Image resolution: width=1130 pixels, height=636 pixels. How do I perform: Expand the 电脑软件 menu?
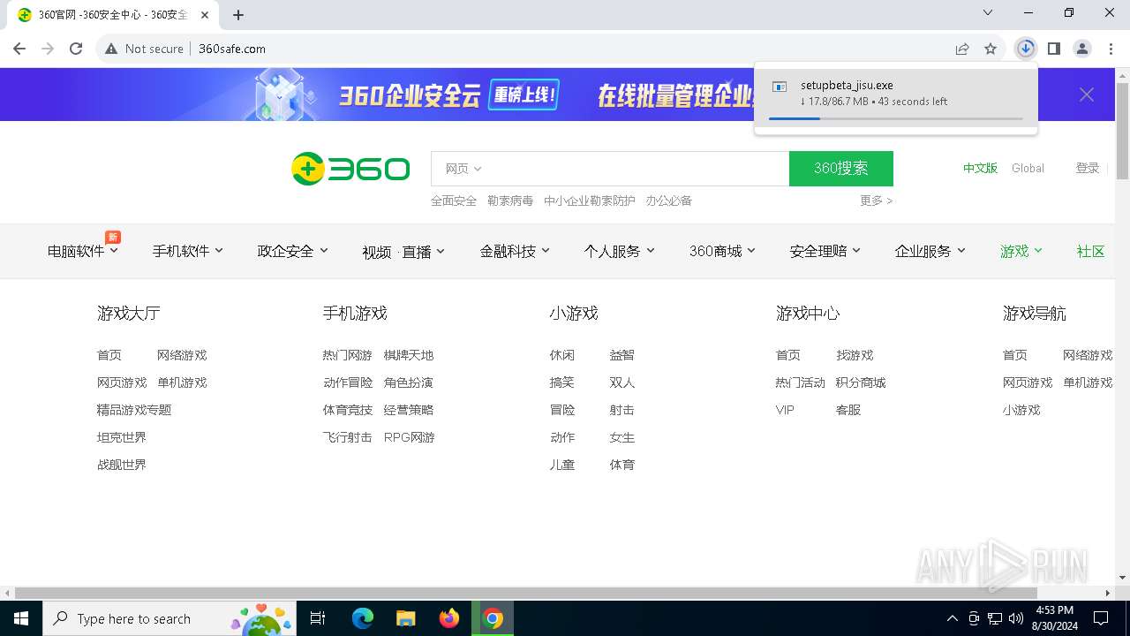83,252
